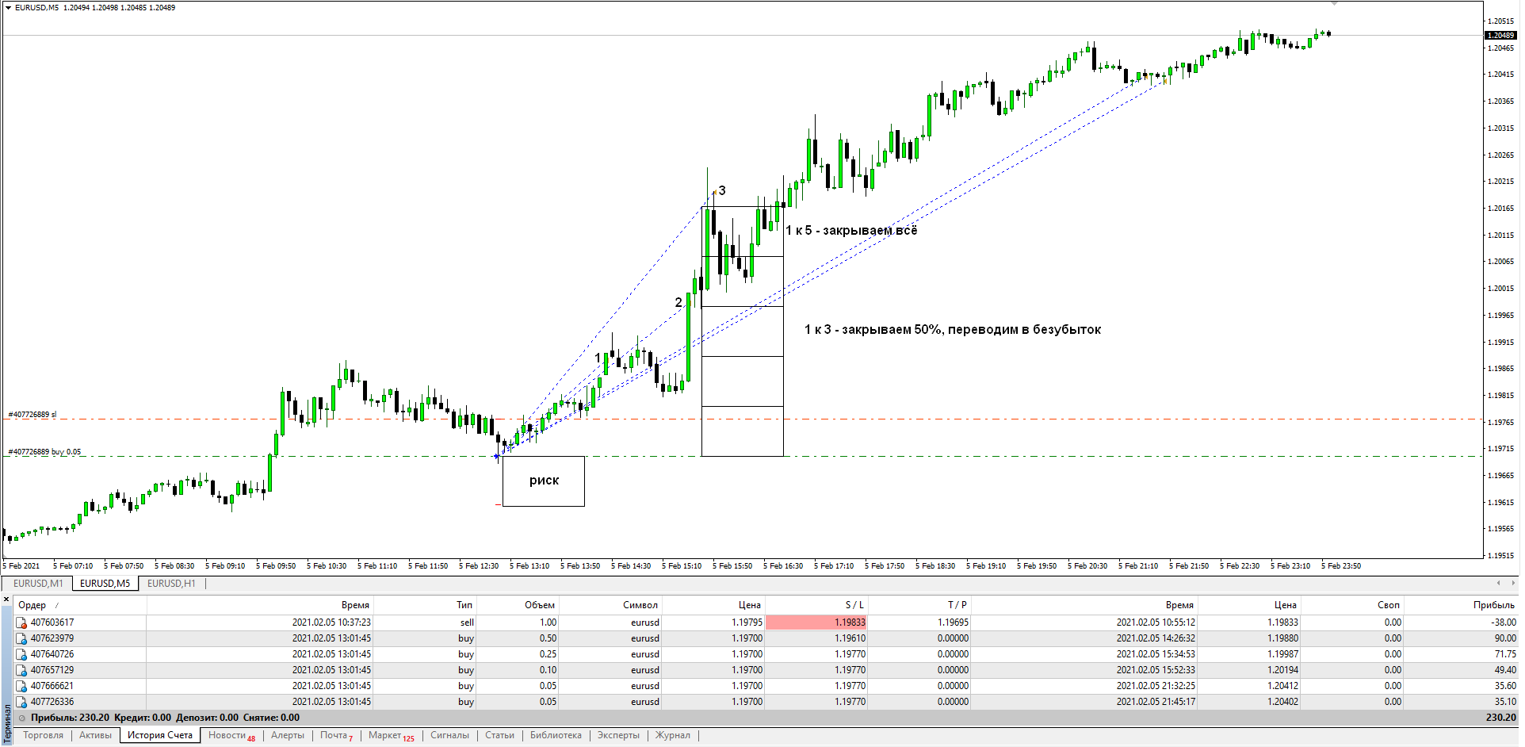
Task: Click the close price 1.20194
Action: point(1282,670)
